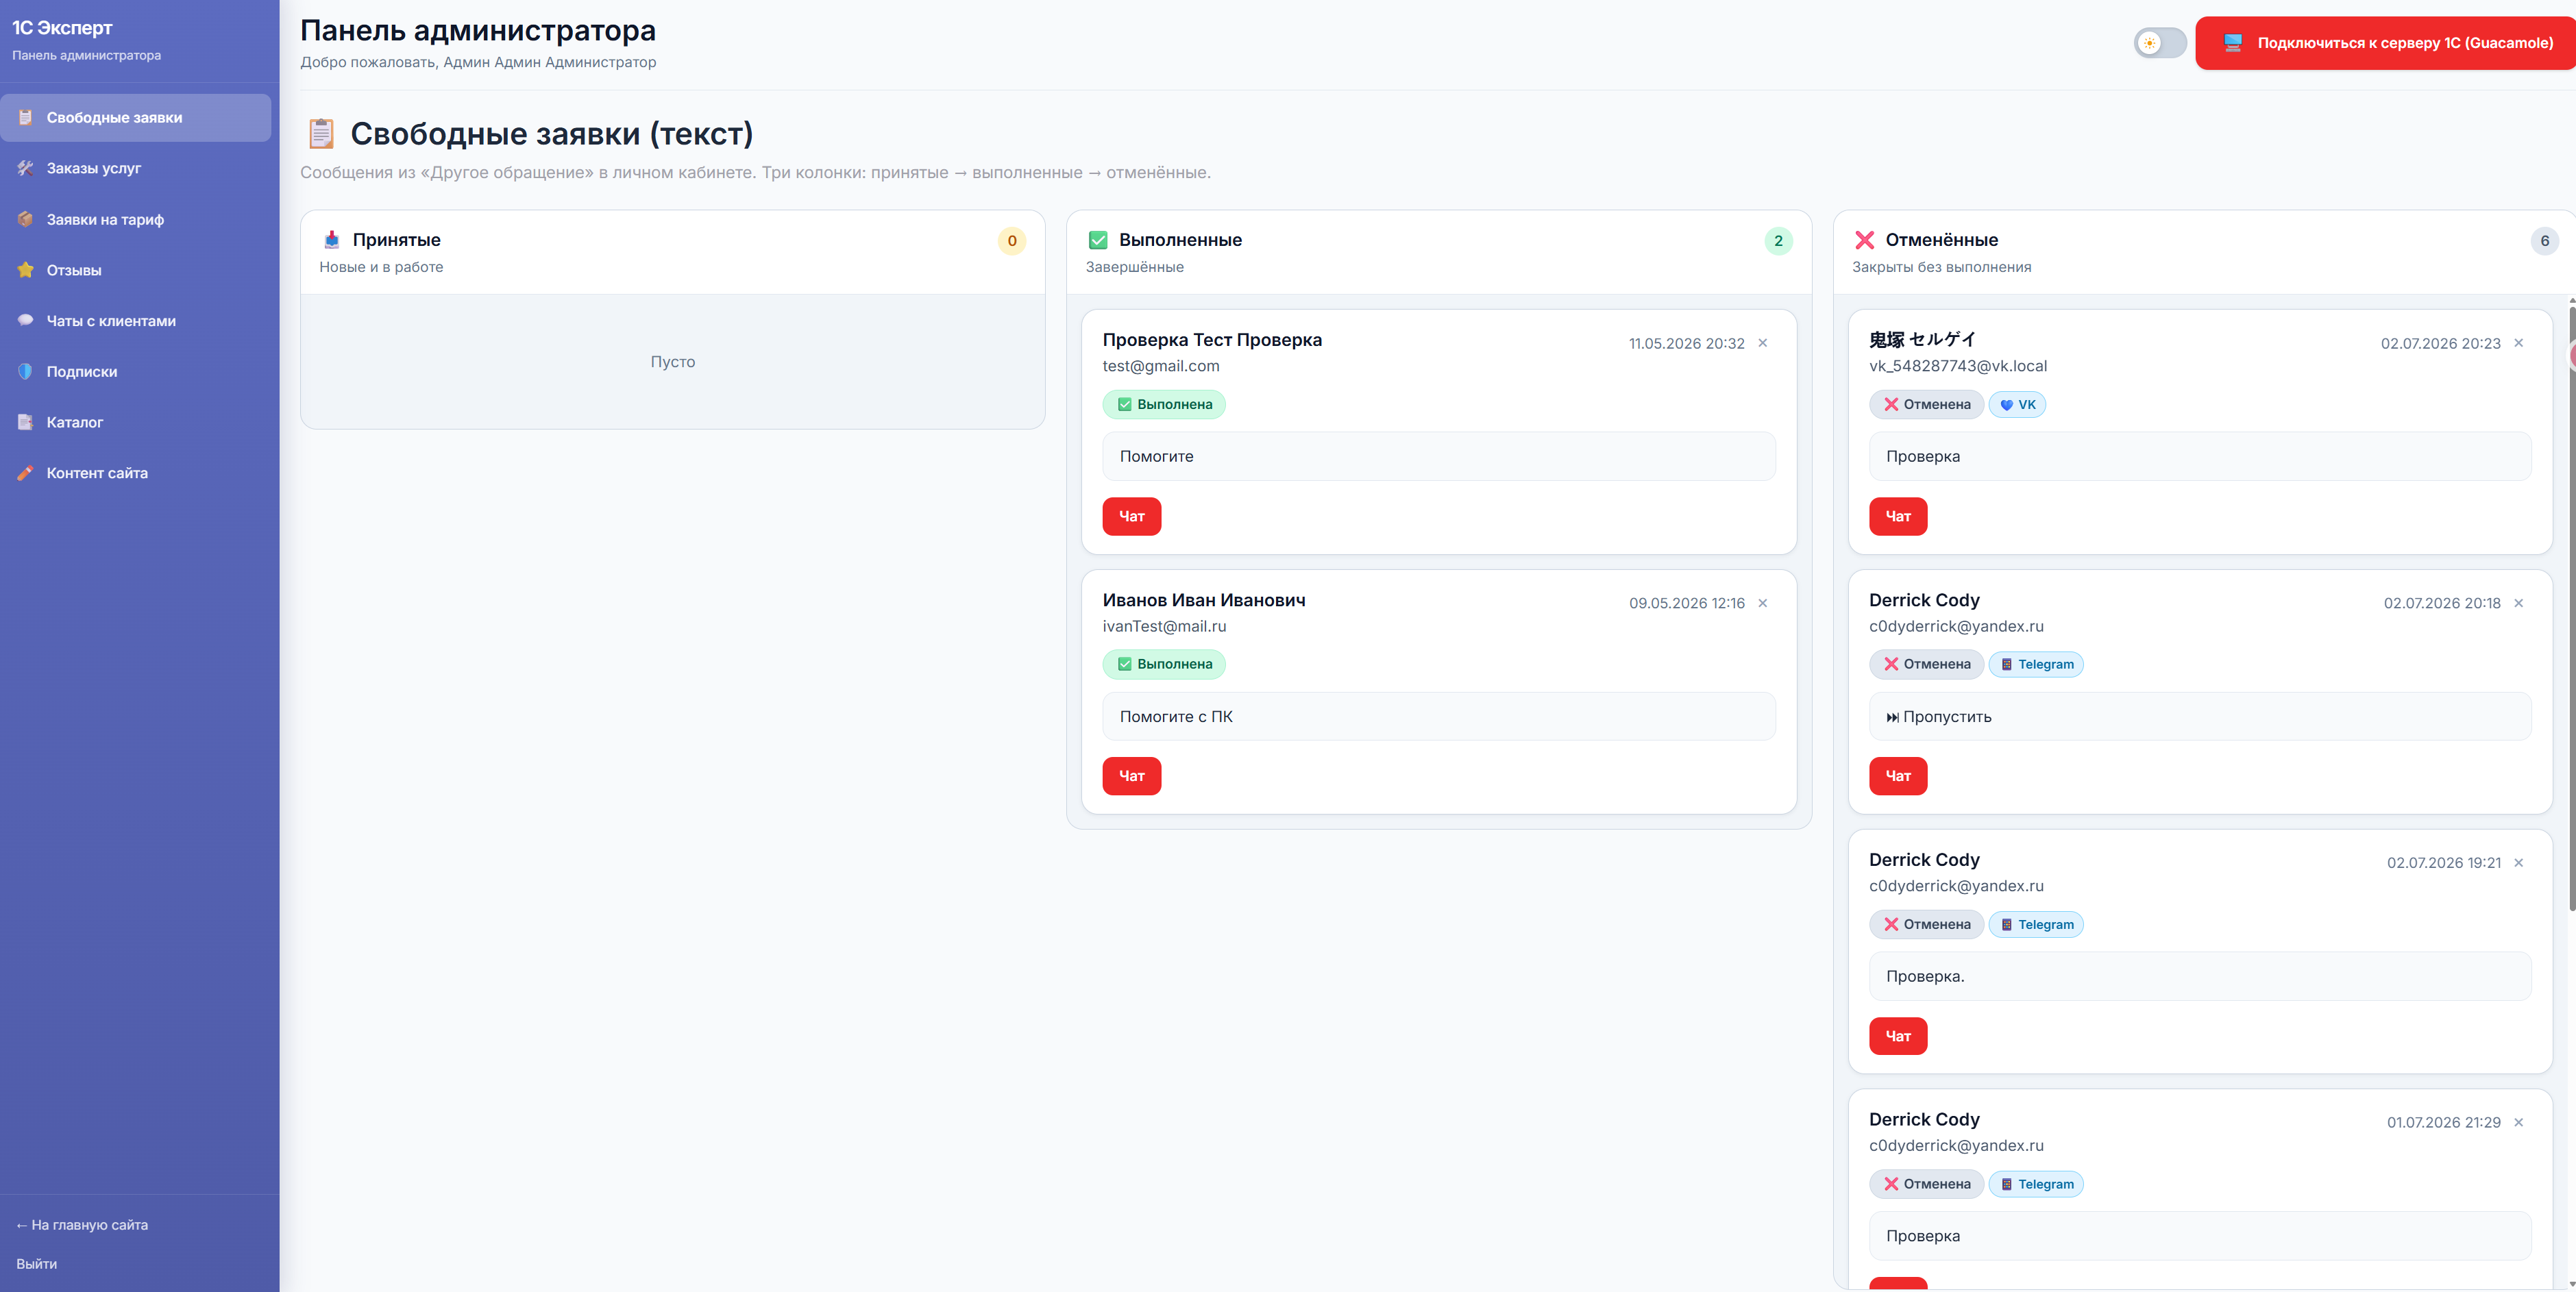Click Отменена badge on the VK card
2576x1292 pixels.
coord(1926,404)
